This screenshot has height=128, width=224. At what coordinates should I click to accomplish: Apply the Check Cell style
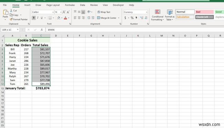[x=204, y=17]
